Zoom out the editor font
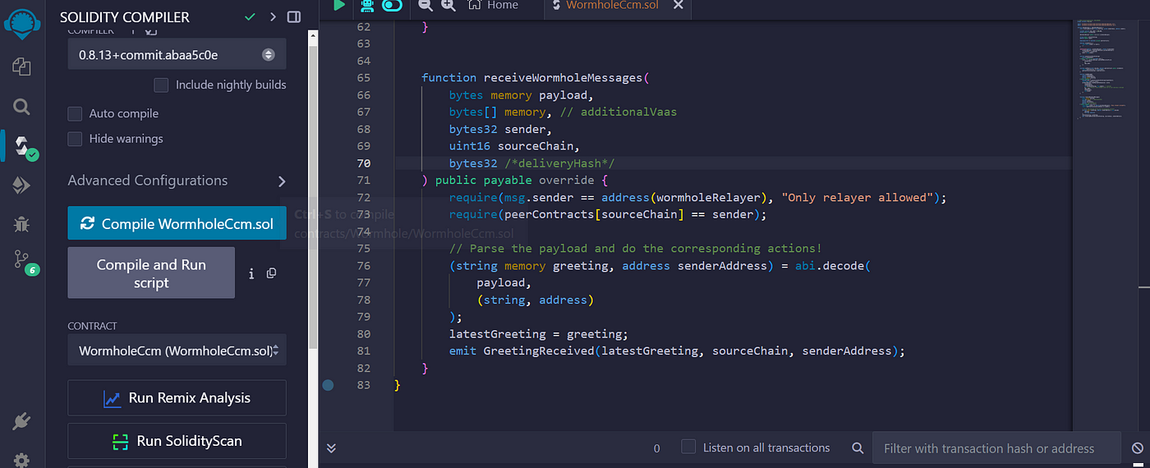 pos(425,5)
